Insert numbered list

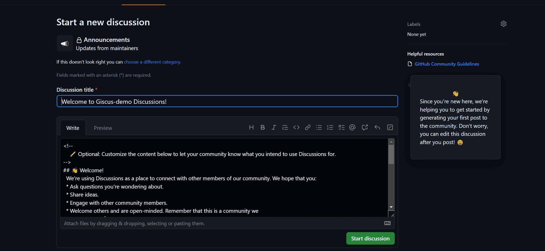(330, 127)
